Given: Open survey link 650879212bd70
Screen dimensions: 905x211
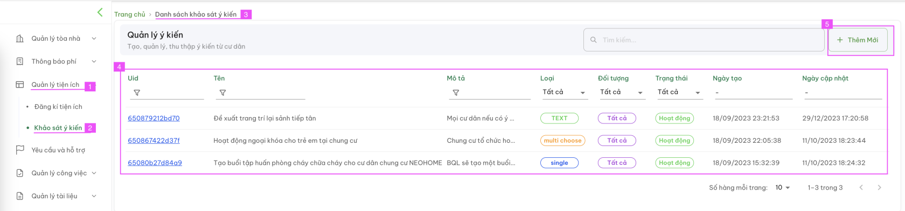Looking at the screenshot, I should pos(154,118).
